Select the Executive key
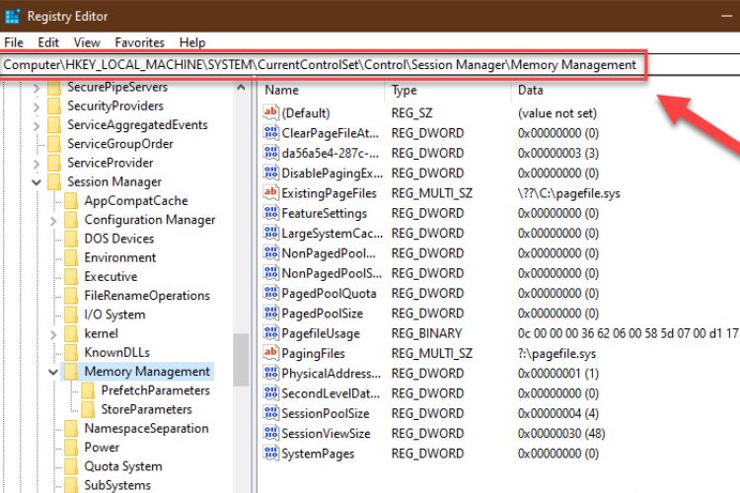This screenshot has height=493, width=740. point(111,276)
